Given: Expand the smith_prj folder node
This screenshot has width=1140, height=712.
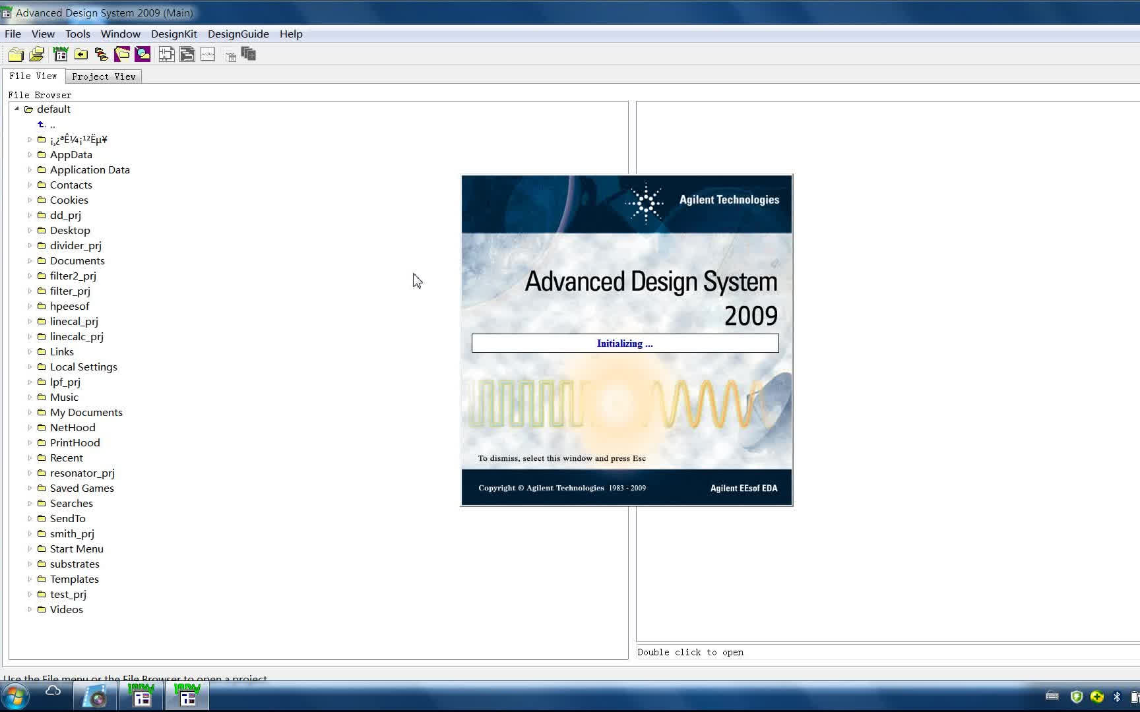Looking at the screenshot, I should point(30,533).
